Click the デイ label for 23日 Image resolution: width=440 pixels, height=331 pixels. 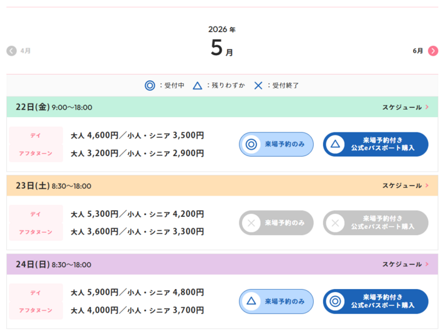point(36,214)
